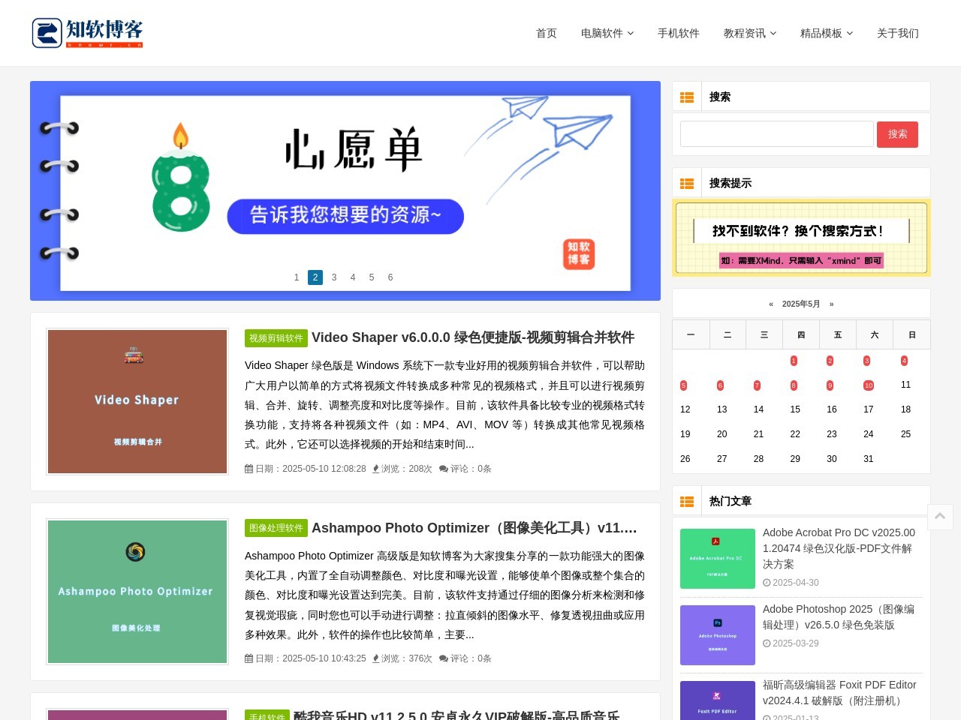The height and width of the screenshot is (720, 961).
Task: Switch banner to slide 3
Action: click(x=334, y=277)
